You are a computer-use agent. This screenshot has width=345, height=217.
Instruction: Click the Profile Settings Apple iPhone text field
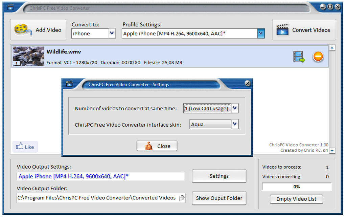click(190, 34)
